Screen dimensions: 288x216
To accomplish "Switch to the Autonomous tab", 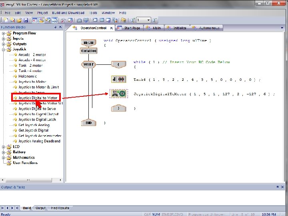I will coord(206,28).
